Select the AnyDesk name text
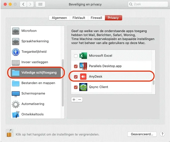Screen dimensions: 170x142 click(x=96, y=76)
